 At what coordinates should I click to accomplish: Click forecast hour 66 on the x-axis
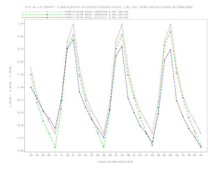point(165,155)
